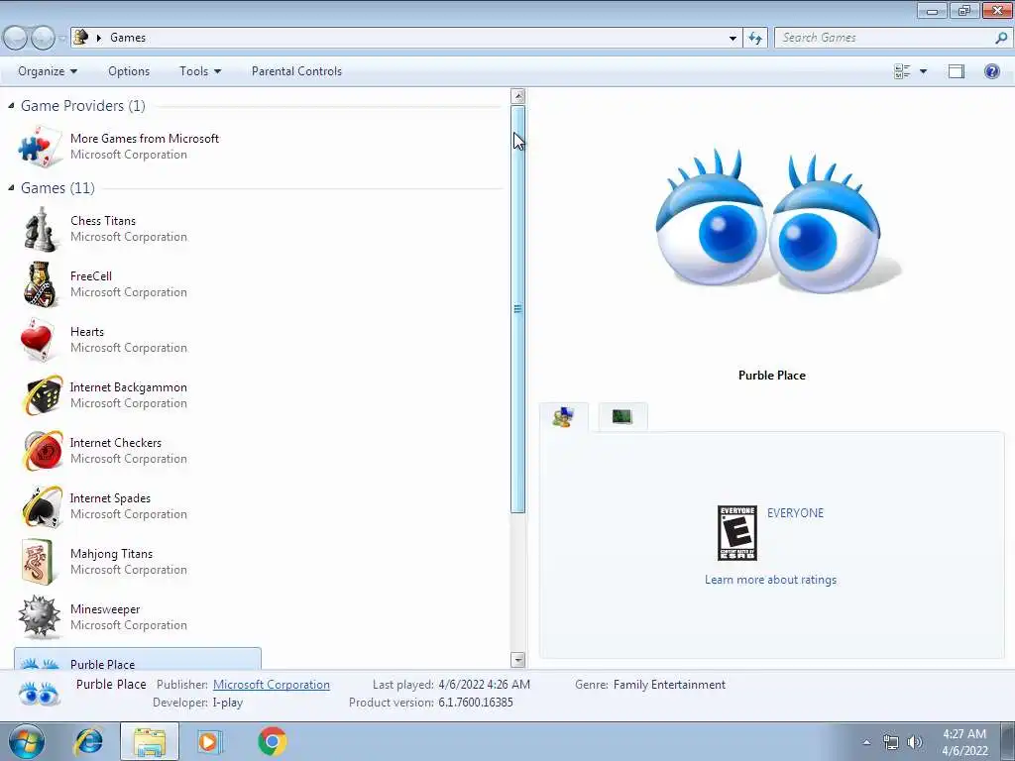Select the Mahjong Titans tile icon

pyautogui.click(x=37, y=562)
